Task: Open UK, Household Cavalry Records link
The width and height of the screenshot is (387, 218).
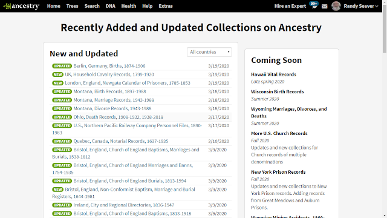Action: (109, 74)
